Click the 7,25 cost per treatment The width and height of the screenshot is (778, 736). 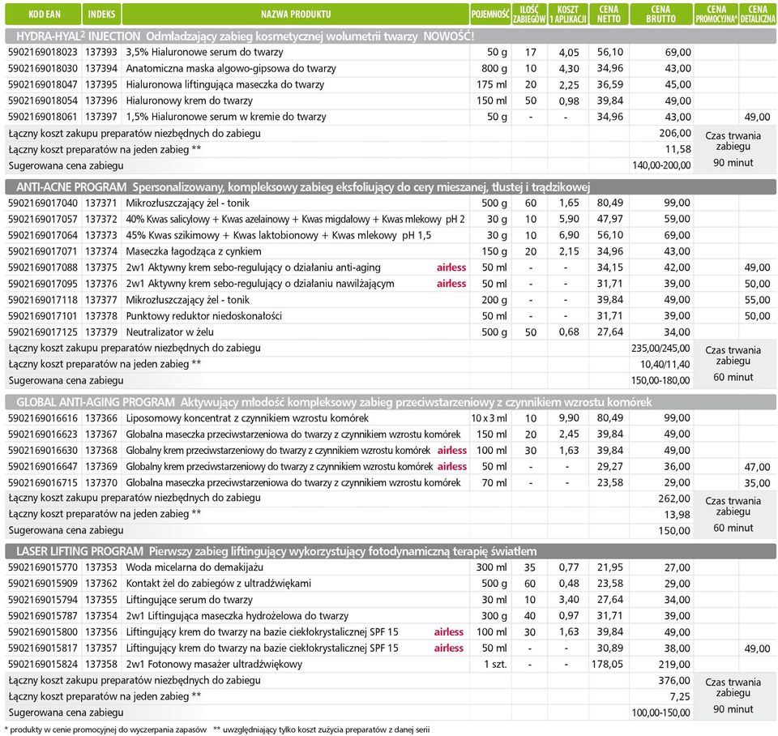click(680, 697)
